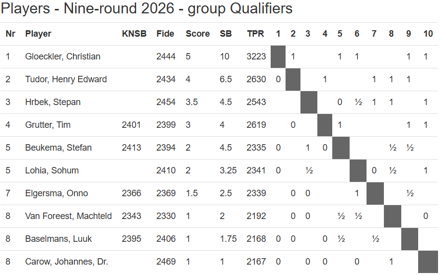
Task: Open player Gloeckler, Christian
Action: pyautogui.click(x=63, y=56)
